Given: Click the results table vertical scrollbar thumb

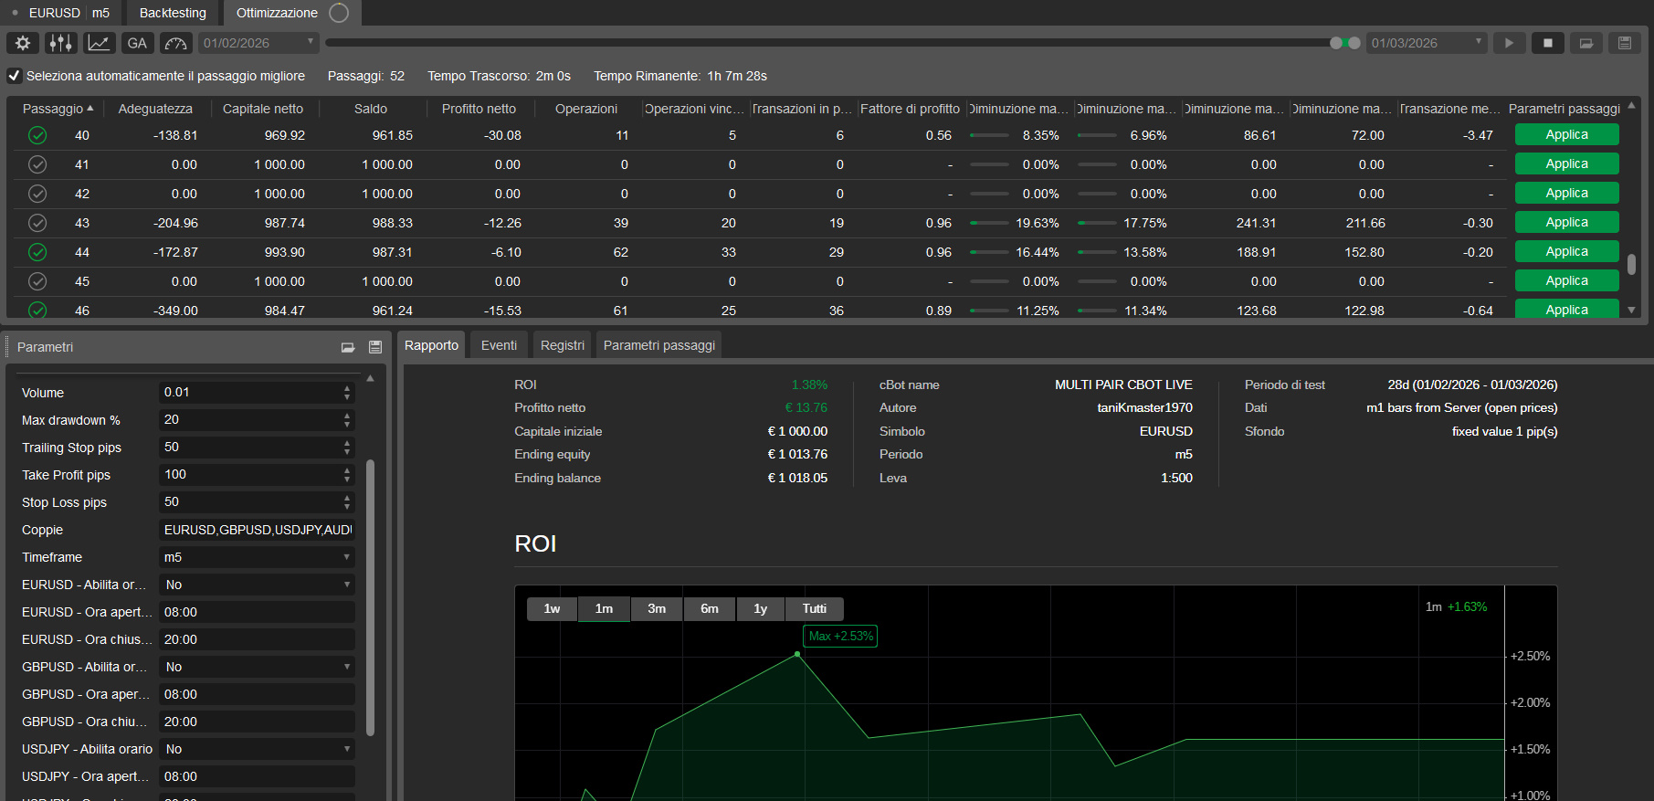Looking at the screenshot, I should click(1631, 264).
